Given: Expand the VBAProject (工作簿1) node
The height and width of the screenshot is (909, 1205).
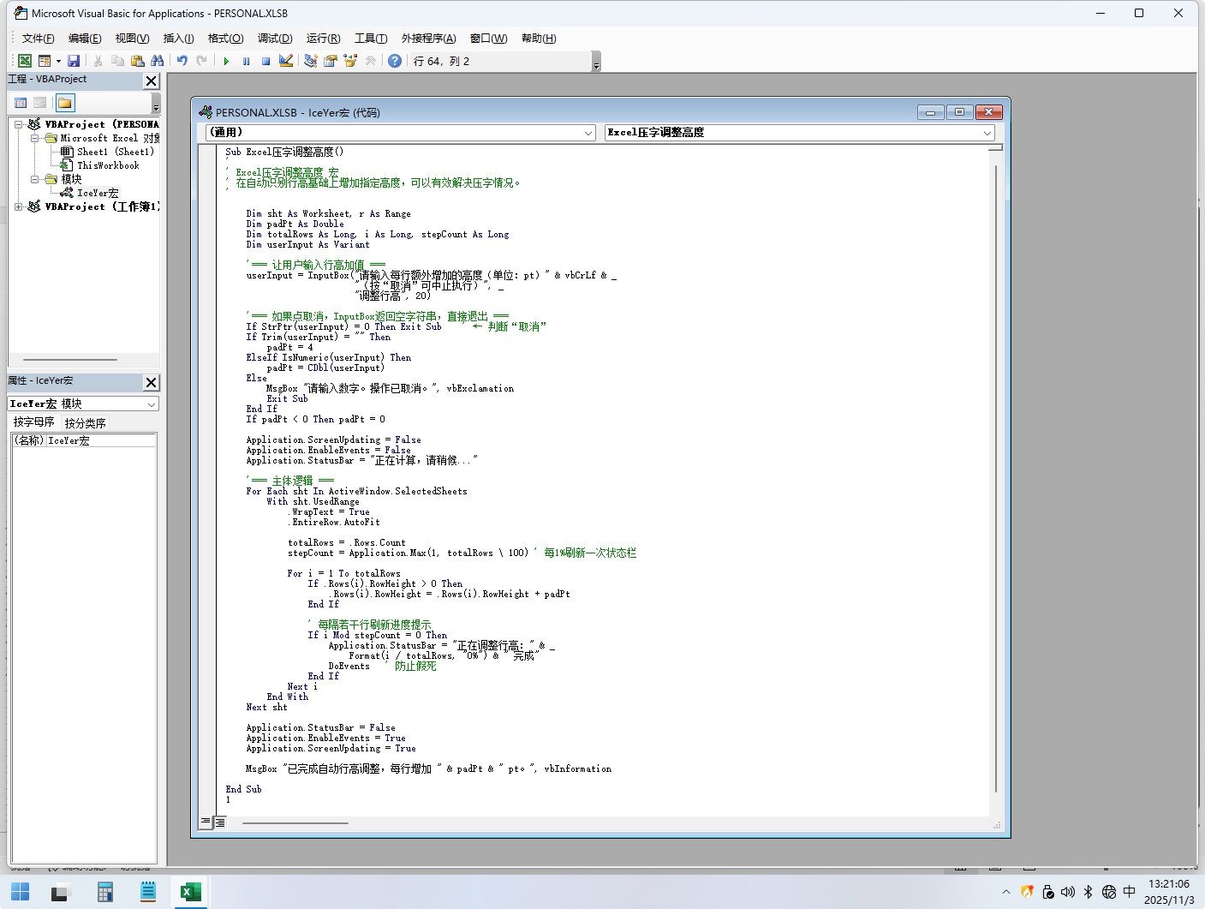Looking at the screenshot, I should point(19,206).
